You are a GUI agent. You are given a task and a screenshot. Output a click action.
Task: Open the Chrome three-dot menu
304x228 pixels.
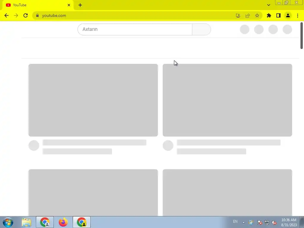pyautogui.click(x=297, y=15)
